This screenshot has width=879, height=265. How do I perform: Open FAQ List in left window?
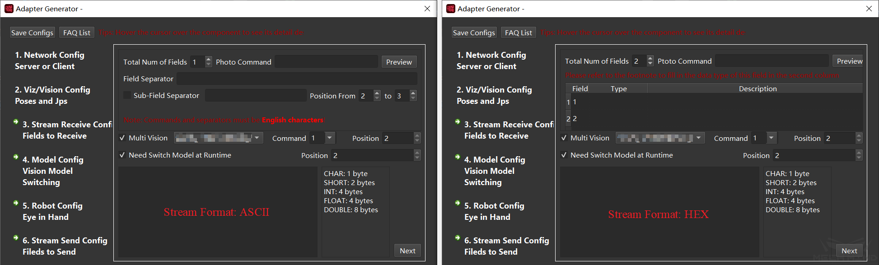(x=77, y=33)
